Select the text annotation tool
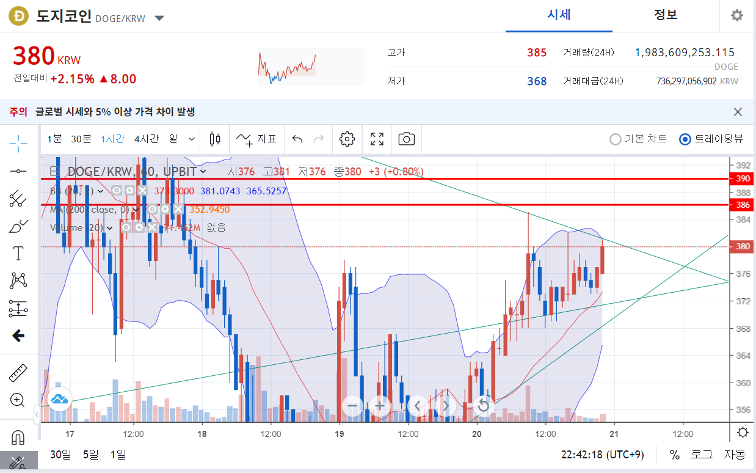 click(18, 253)
